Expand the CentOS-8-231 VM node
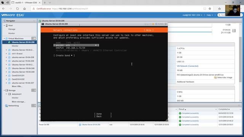The width and height of the screenshot is (244, 137). (x=6, y=75)
